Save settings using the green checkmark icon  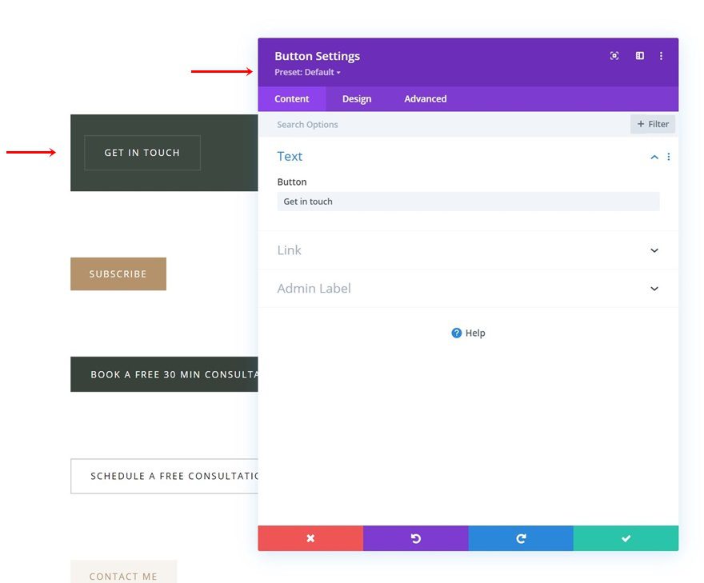point(626,537)
